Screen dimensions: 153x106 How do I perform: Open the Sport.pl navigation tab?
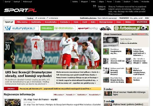pos(9,22)
